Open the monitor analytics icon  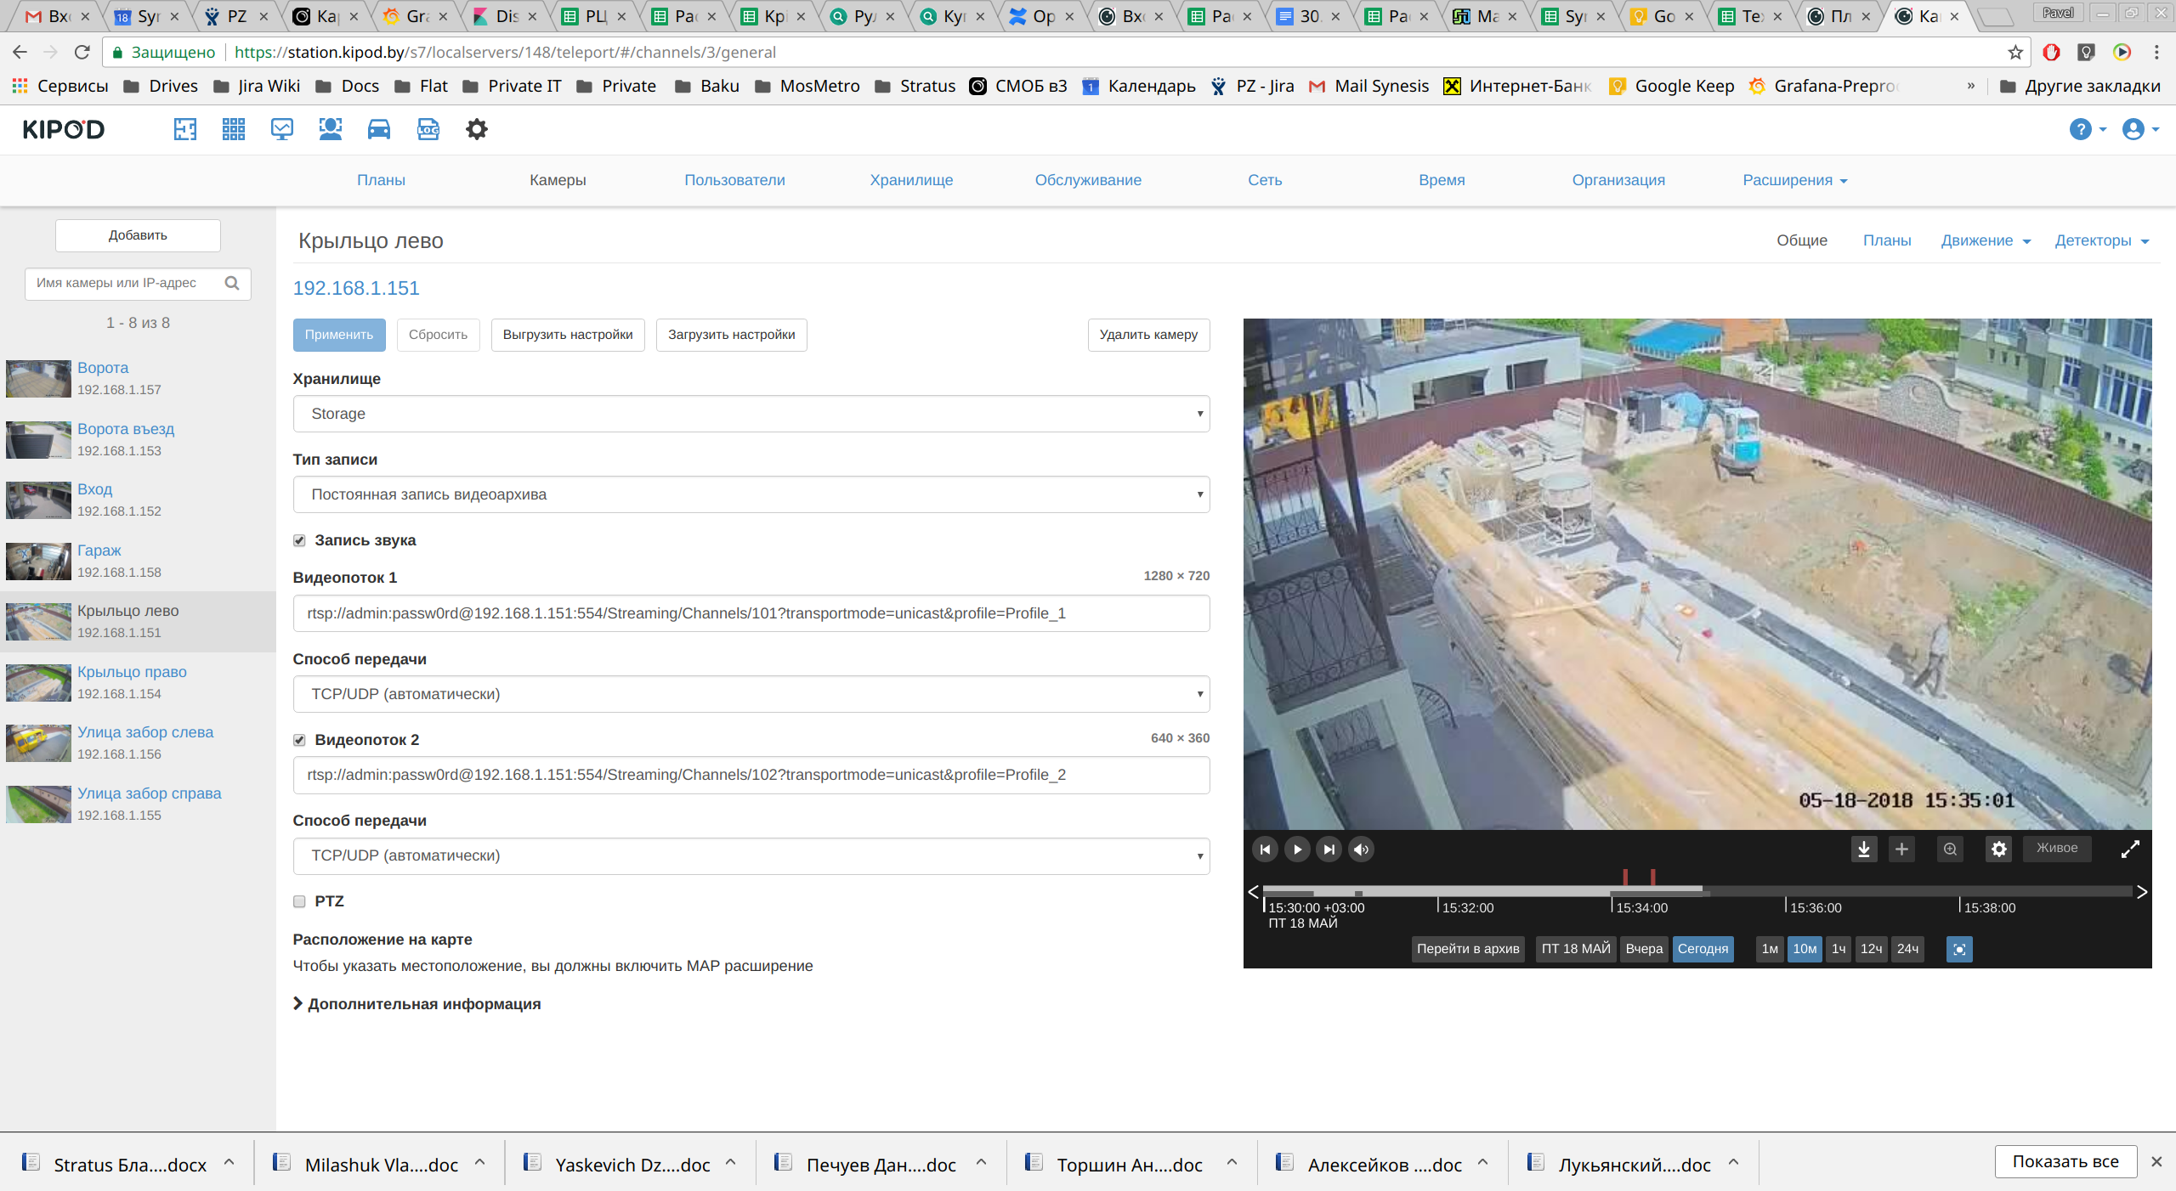(282, 129)
